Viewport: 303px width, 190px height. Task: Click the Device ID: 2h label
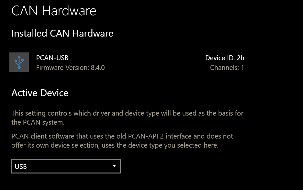point(224,58)
